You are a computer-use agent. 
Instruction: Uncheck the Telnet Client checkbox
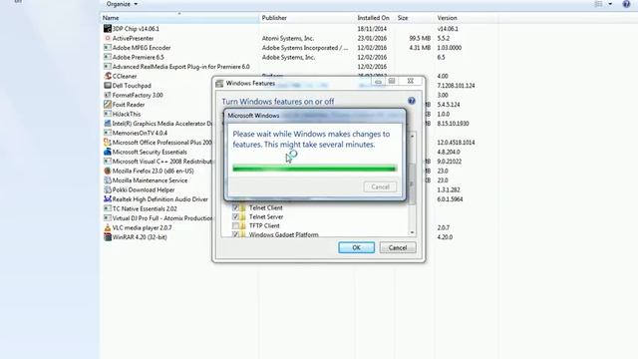tap(235, 208)
